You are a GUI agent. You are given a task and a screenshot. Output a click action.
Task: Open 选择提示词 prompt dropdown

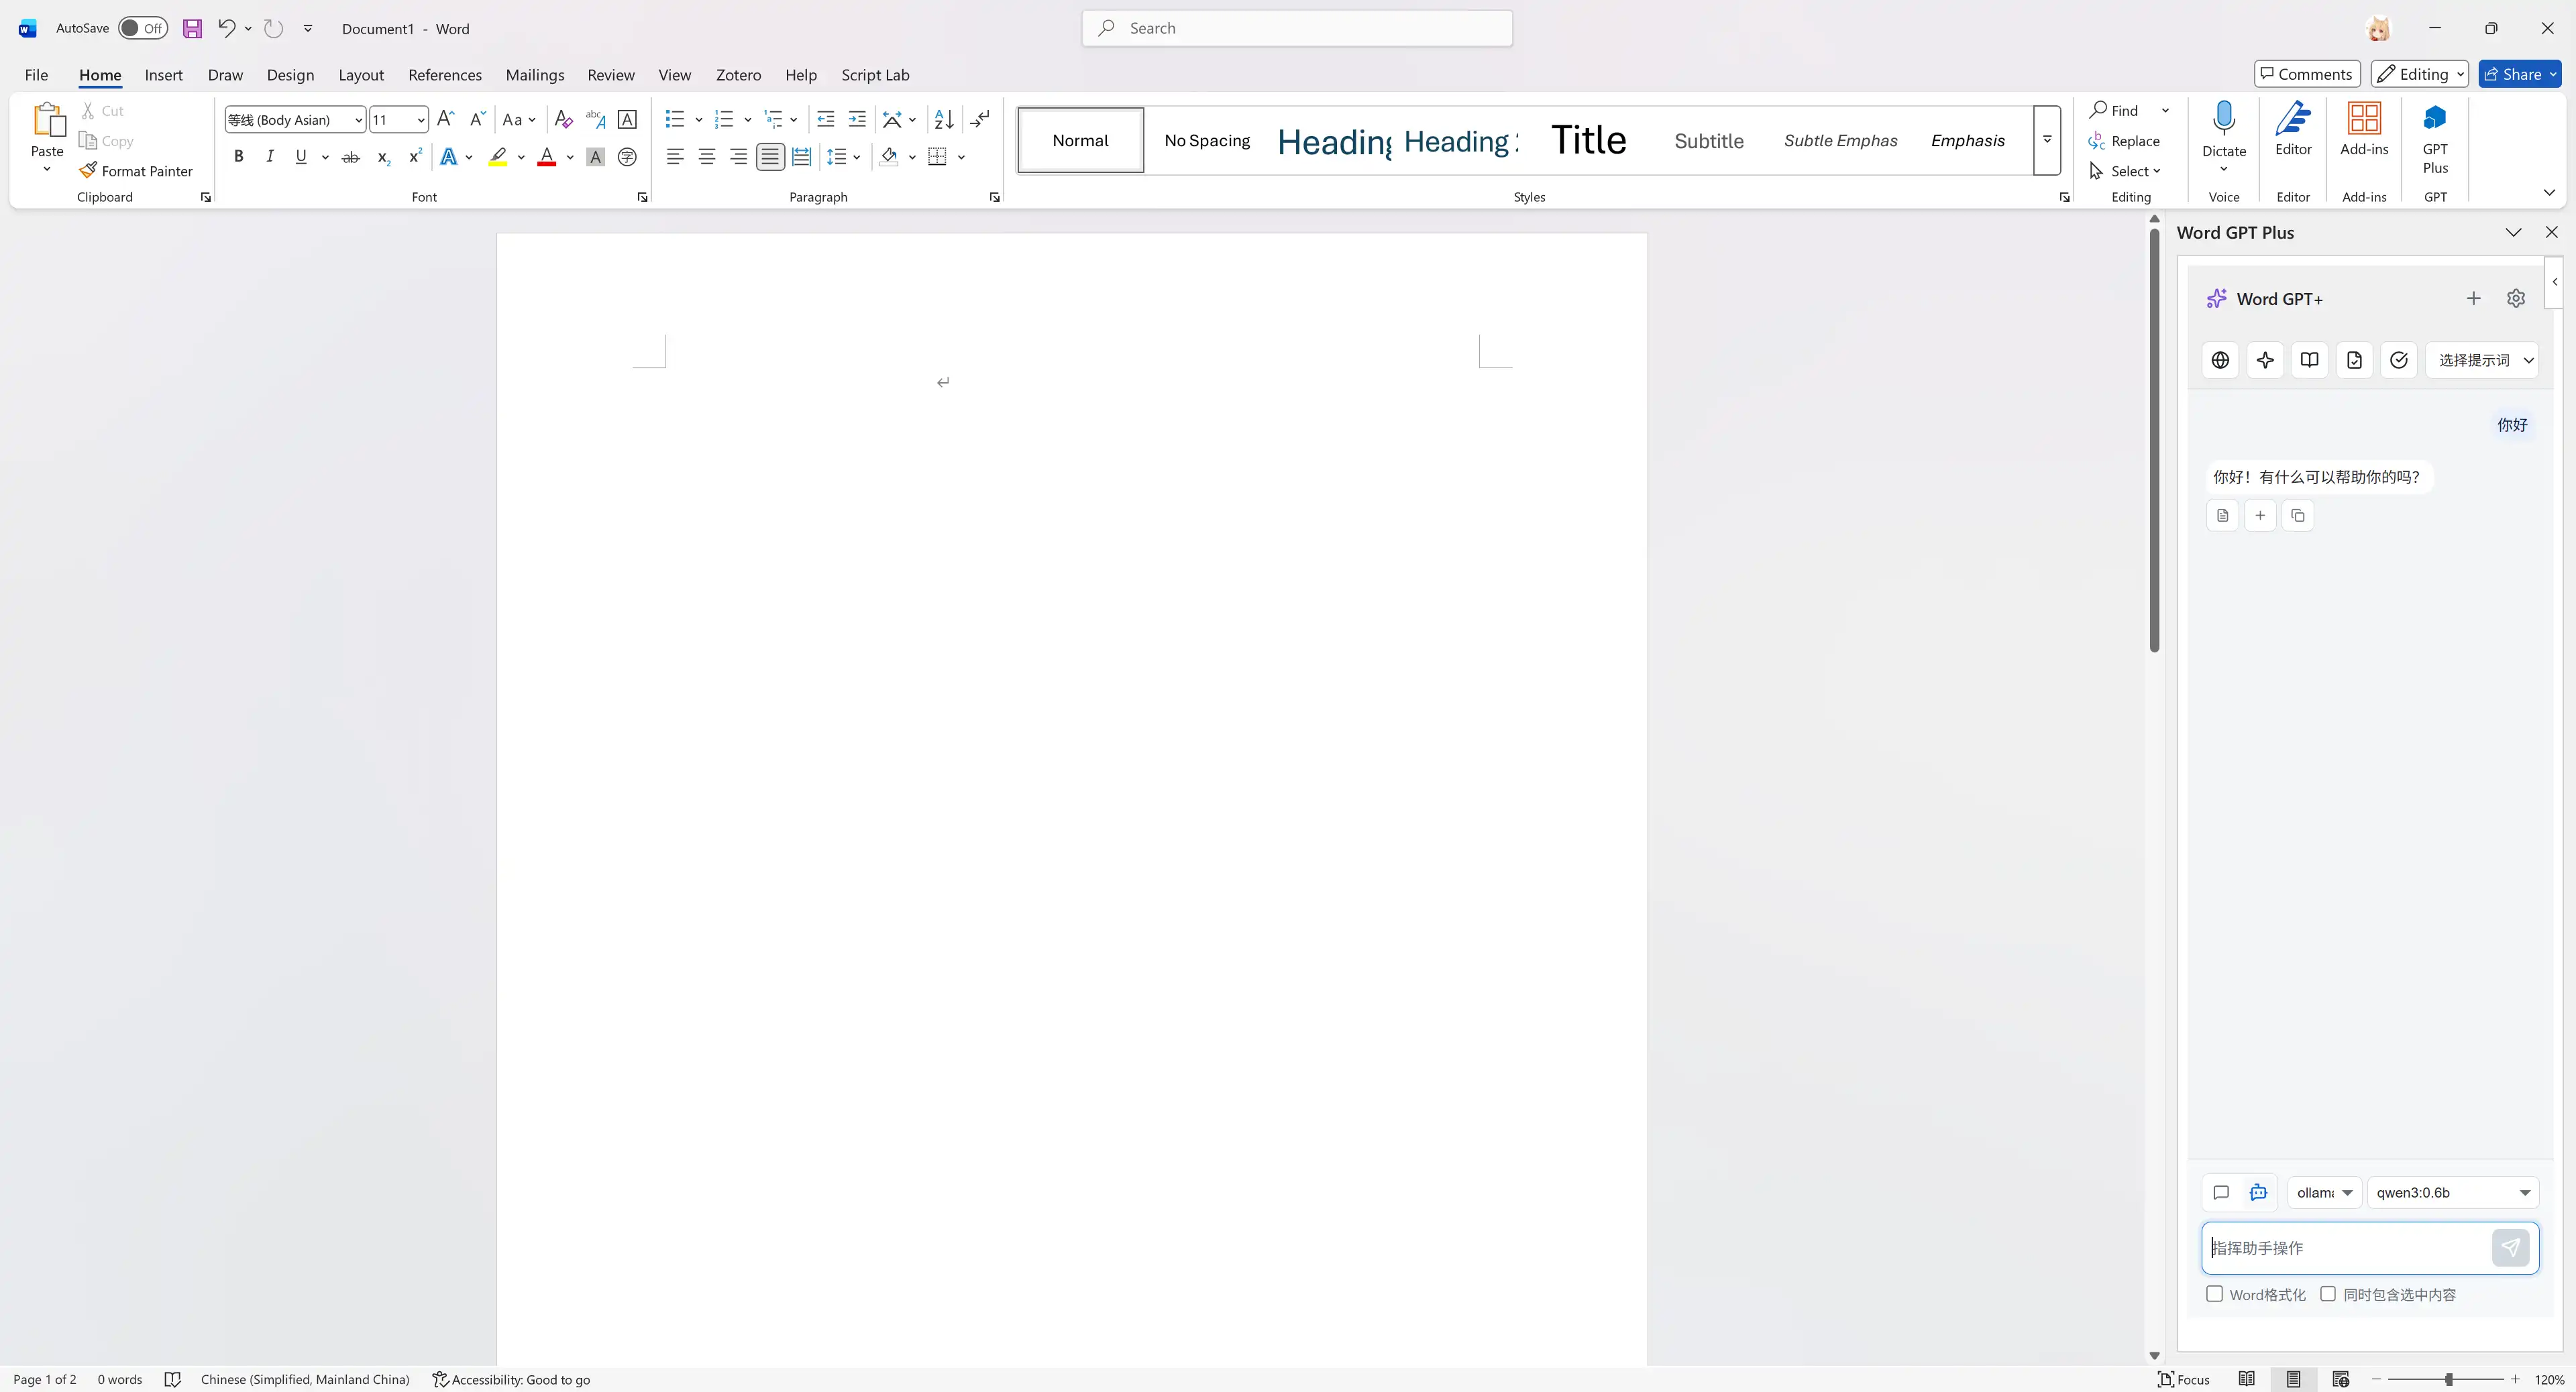(2482, 360)
